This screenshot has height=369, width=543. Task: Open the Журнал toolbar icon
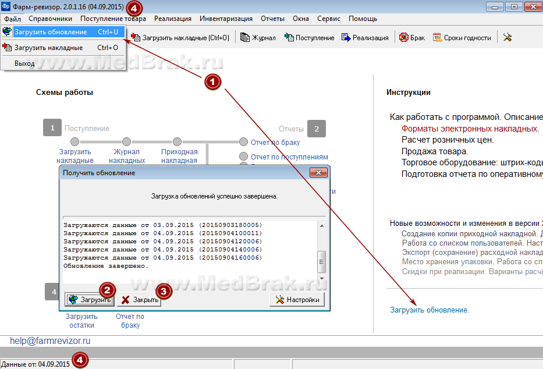click(245, 37)
